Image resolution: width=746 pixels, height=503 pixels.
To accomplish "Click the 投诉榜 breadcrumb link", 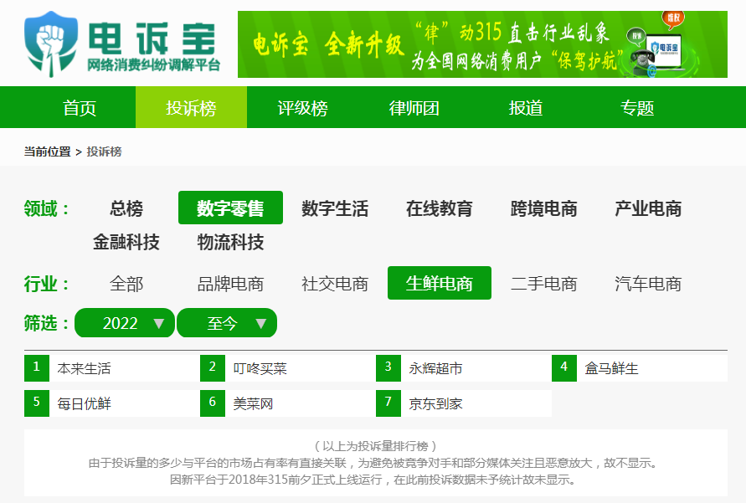I will 104,151.
